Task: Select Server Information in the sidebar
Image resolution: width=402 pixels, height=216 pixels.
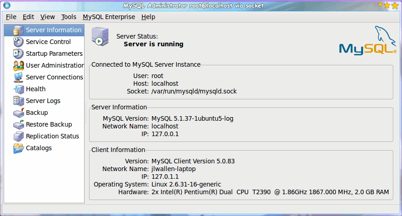Action: [x=53, y=30]
